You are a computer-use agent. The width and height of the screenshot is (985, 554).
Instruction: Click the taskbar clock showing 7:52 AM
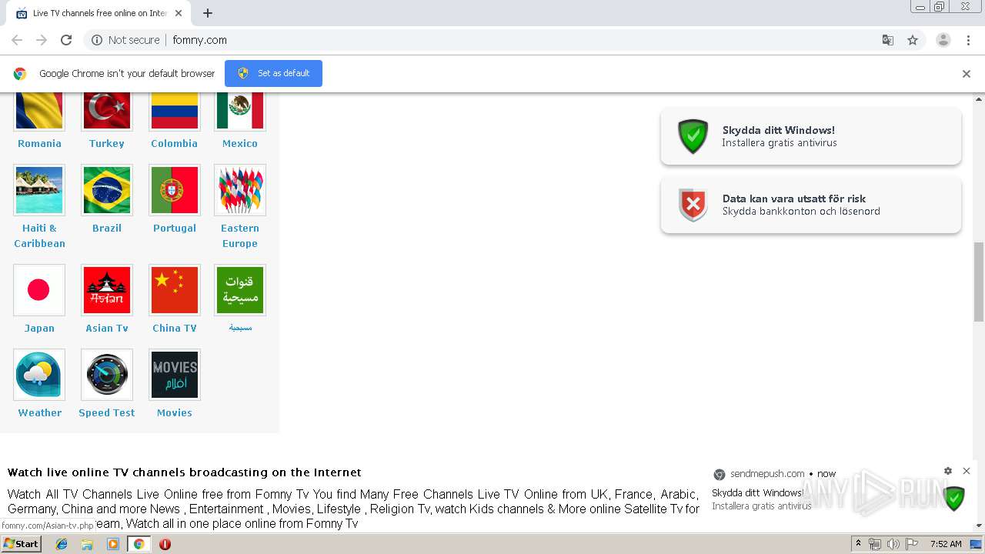tap(946, 544)
